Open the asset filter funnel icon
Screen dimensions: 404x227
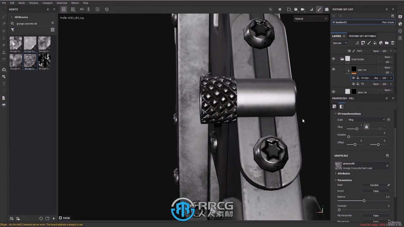coord(13,30)
